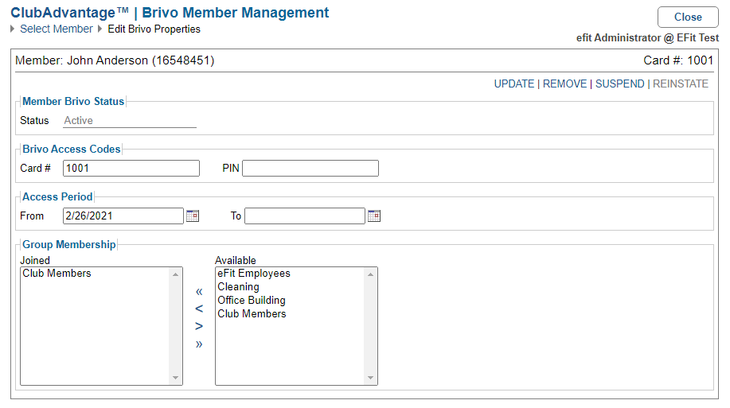The image size is (730, 408).
Task: Focus the PIN input field
Action: (310, 168)
